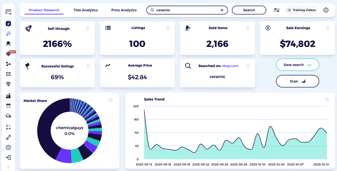Show help for the Market Share chart
The width and height of the screenshot is (337, 171).
pyautogui.click(x=111, y=100)
